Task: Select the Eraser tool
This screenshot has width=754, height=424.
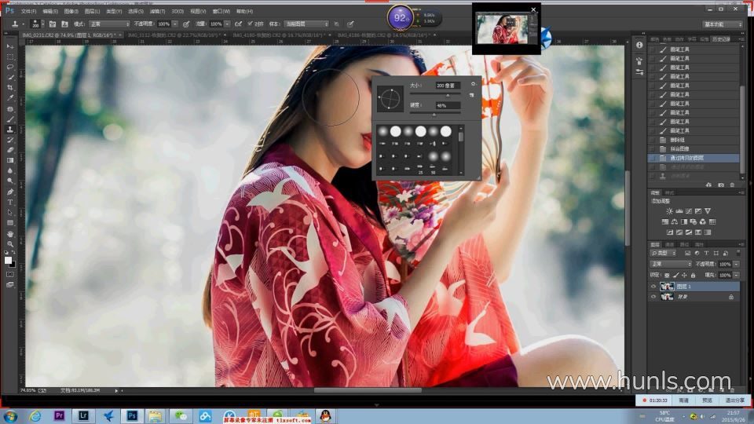Action: (10, 150)
